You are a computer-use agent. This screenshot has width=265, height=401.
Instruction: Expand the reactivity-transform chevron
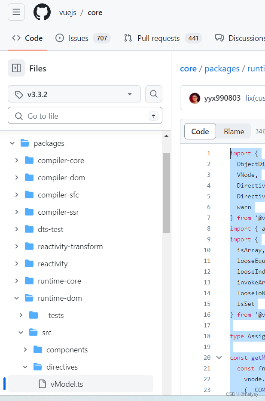[x=17, y=246]
